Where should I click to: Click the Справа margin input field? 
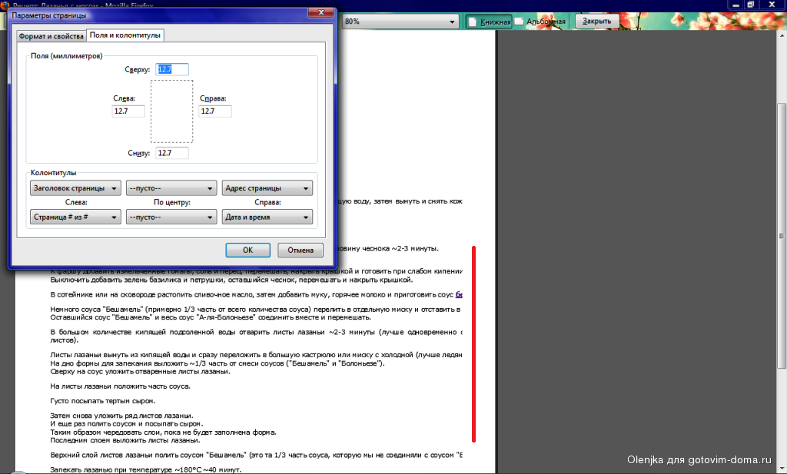[215, 111]
